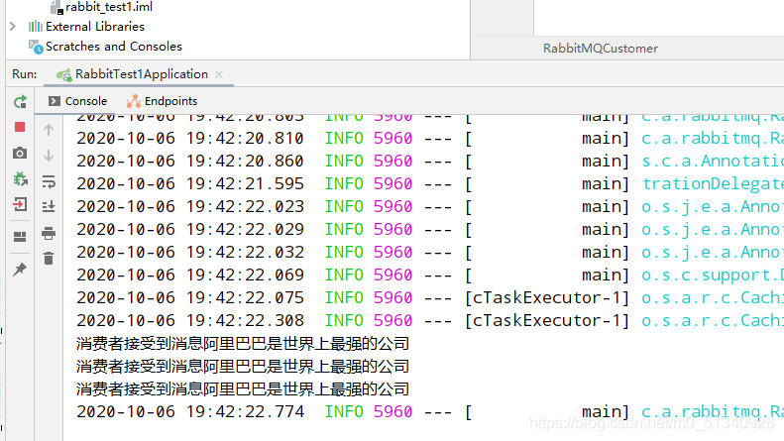Click the trationDelegate logger name
Image resolution: width=784 pixels, height=441 pixels.
tap(713, 184)
